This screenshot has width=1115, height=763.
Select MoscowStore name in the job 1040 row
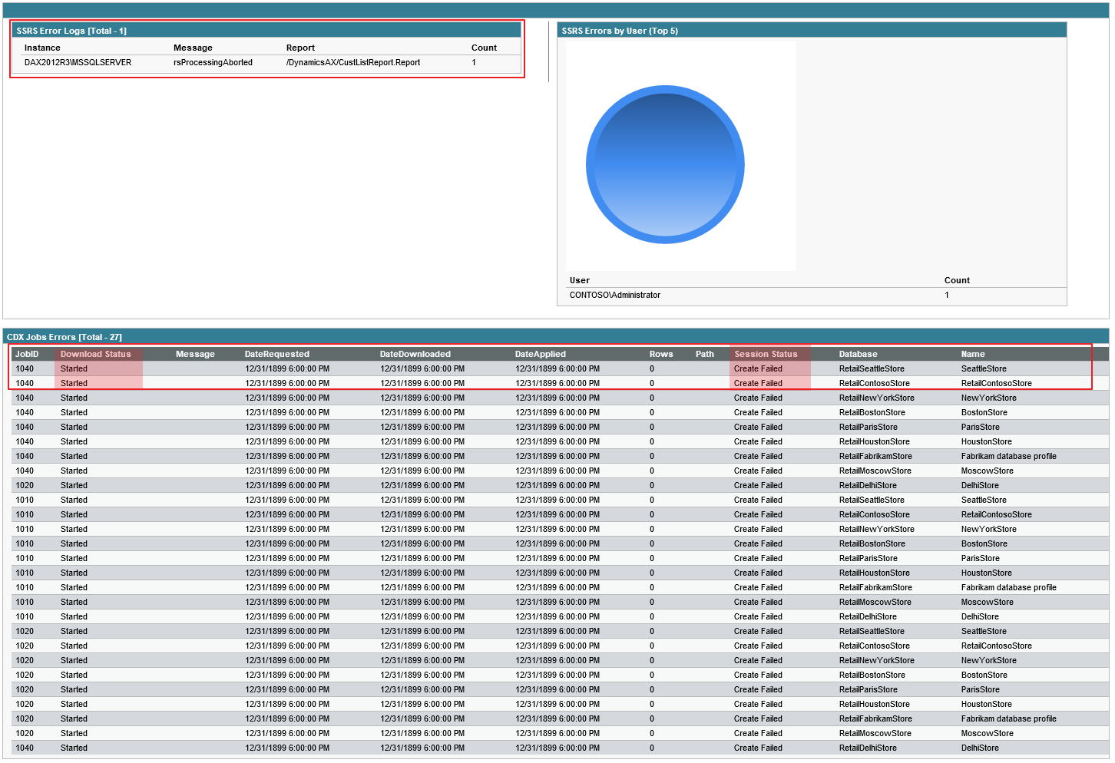[x=988, y=471]
